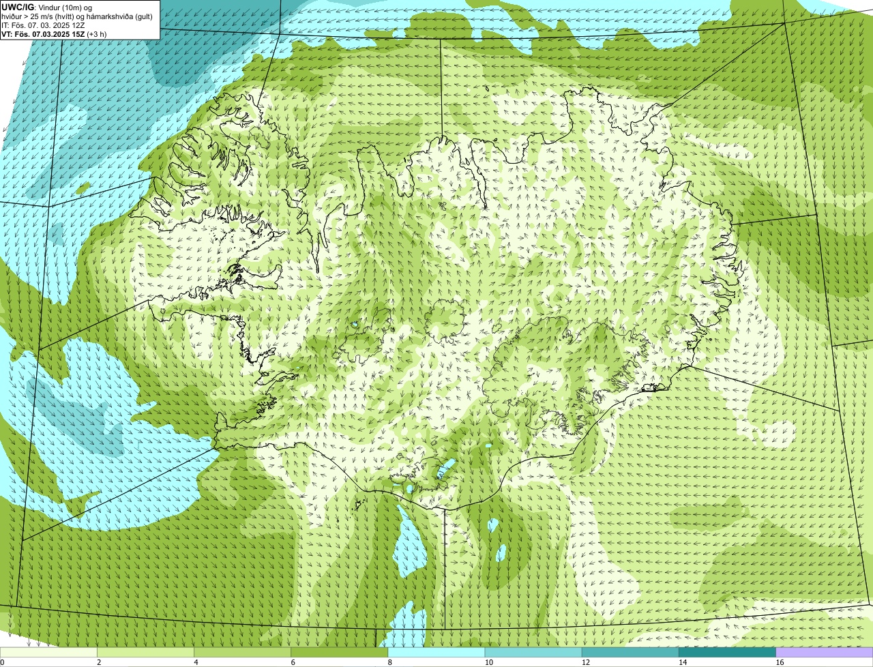The image size is (873, 667).
Task: Click the legend scale label '14'
Action: click(x=683, y=662)
